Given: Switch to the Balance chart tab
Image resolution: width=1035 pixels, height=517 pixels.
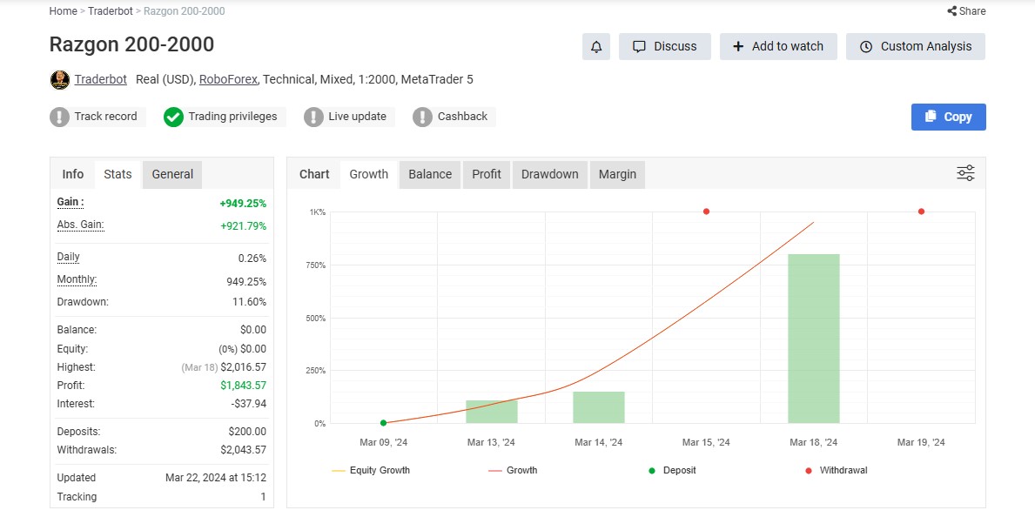Looking at the screenshot, I should click(x=430, y=174).
